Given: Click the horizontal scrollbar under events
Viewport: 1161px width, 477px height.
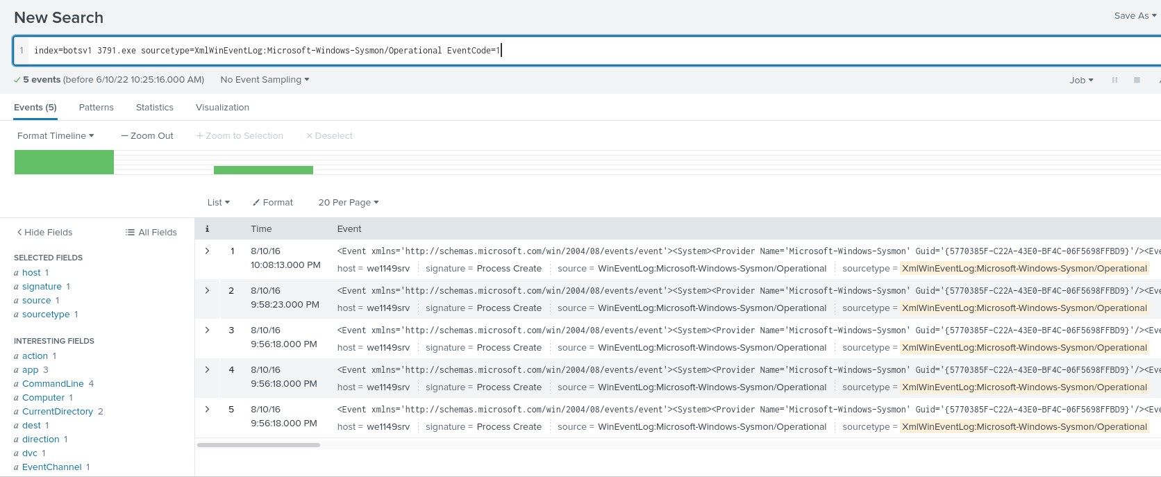Looking at the screenshot, I should pyautogui.click(x=258, y=444).
